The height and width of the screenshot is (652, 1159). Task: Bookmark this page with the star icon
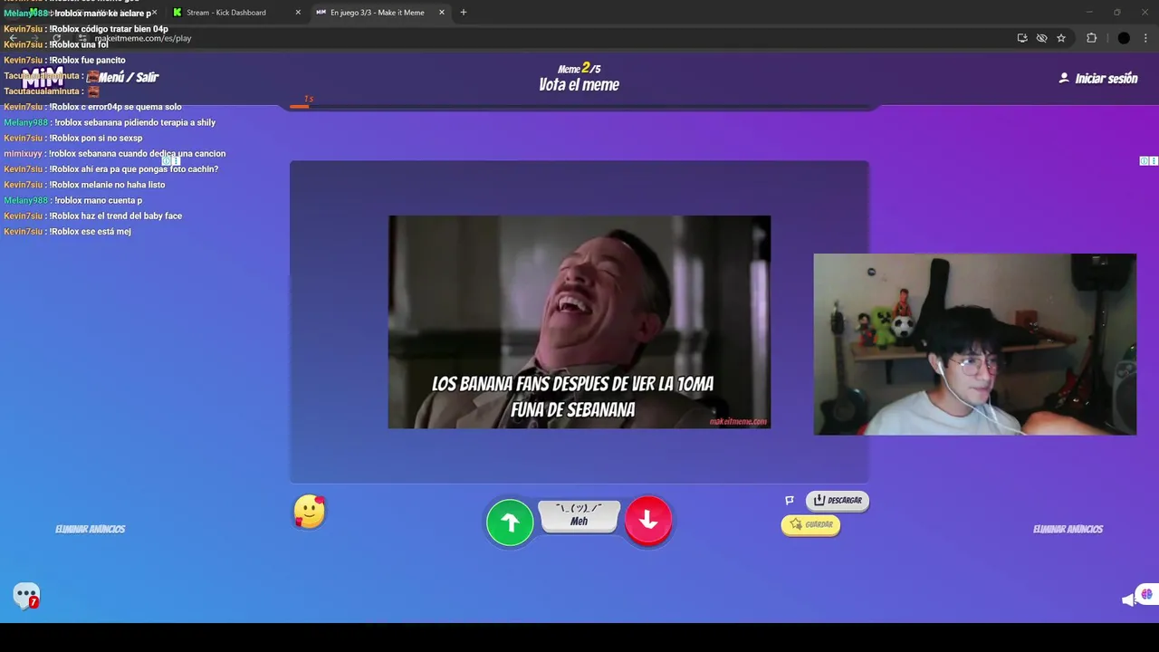click(x=1061, y=38)
